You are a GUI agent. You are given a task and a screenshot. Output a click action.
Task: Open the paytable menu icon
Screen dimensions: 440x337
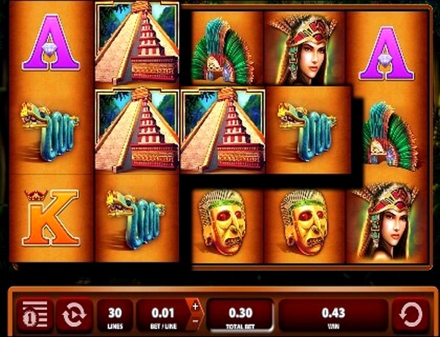[34, 314]
